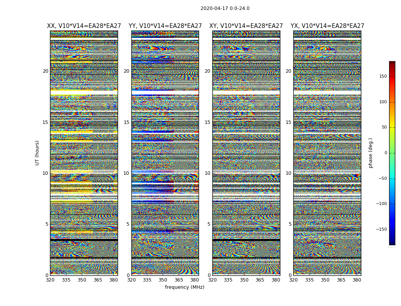401x306 pixels.
Task: Click the frequency (MHz) x-axis label
Action: pos(184,287)
